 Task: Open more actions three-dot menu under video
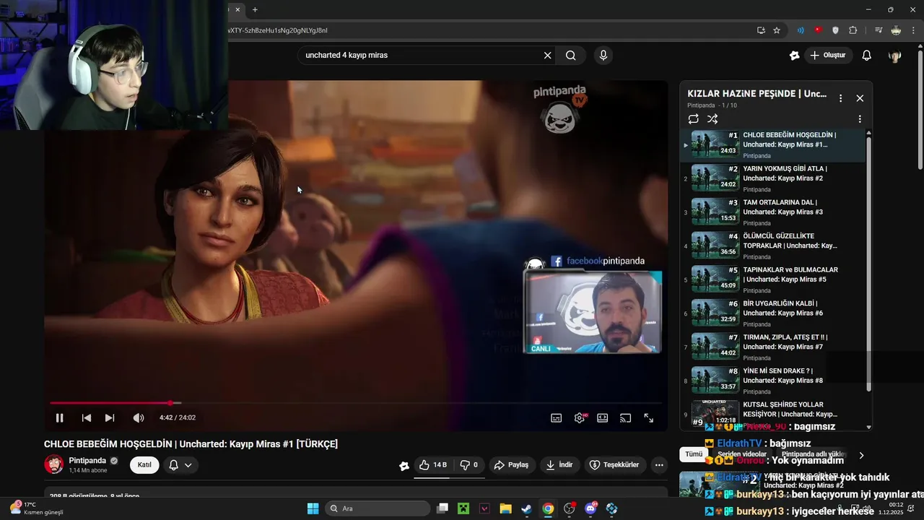pos(659,465)
